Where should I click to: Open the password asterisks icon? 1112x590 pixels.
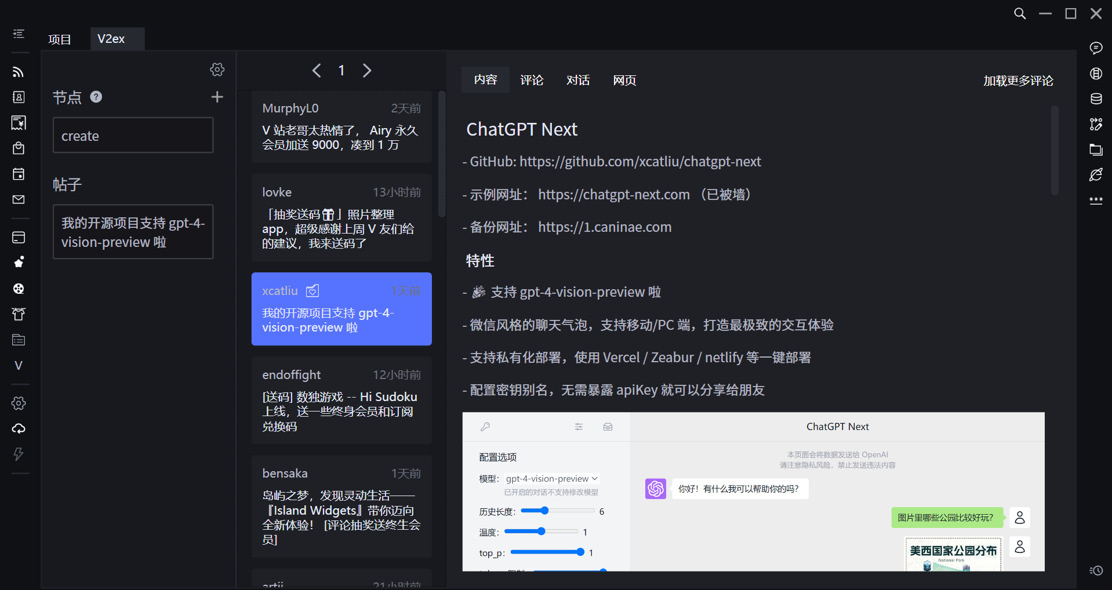[1096, 201]
